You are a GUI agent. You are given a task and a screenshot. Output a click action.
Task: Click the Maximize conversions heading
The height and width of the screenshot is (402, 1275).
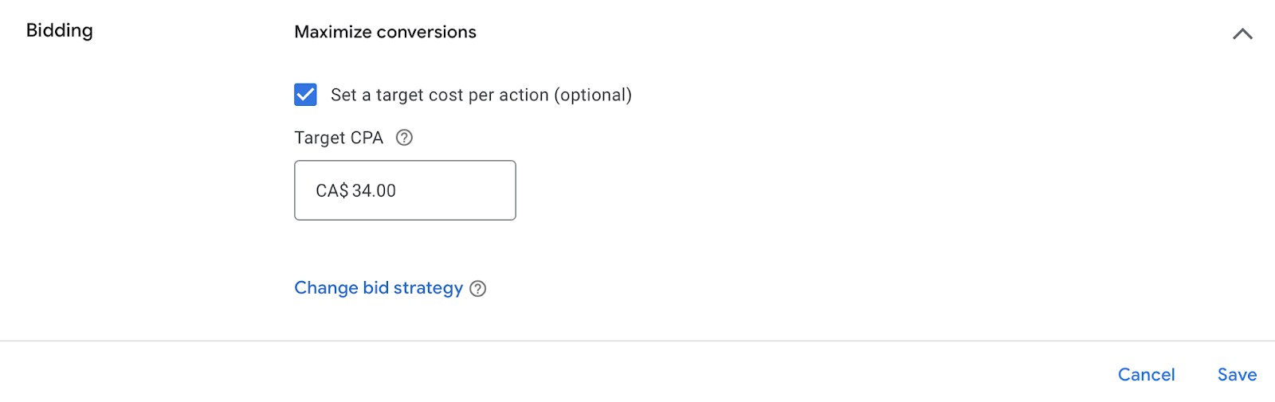pos(385,32)
